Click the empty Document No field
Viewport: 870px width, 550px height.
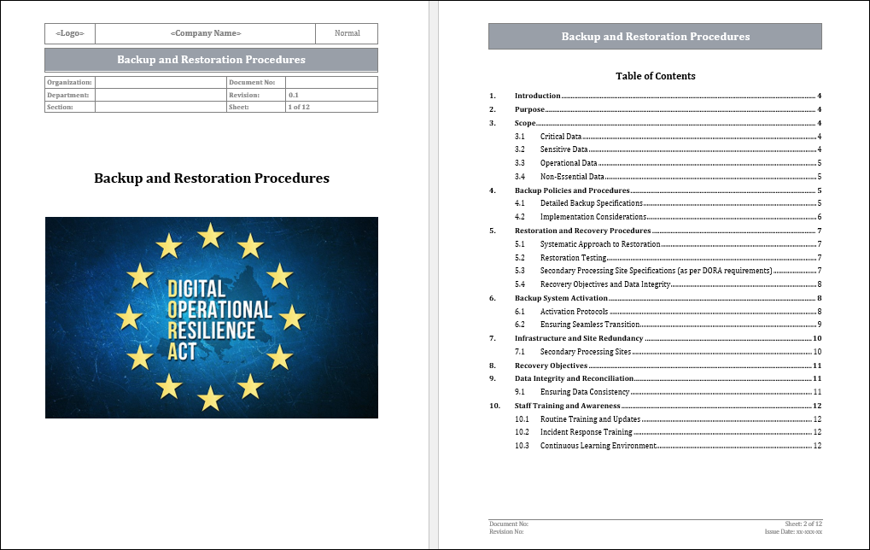tap(331, 82)
